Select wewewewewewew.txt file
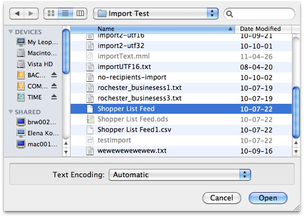304x217 pixels. [x=181, y=151]
